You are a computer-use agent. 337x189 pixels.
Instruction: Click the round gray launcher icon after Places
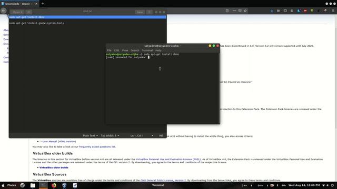[x=22, y=185]
